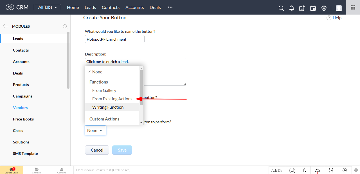Open the sticky notes icon in bottom bar
The width and height of the screenshot is (360, 174).
(305, 170)
